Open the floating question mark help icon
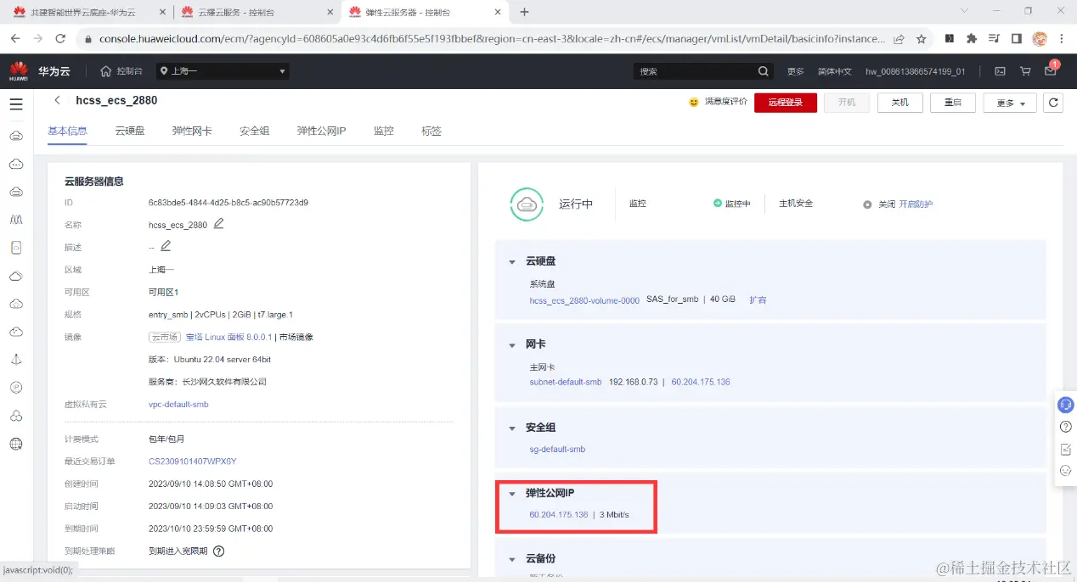The image size is (1077, 582). [1066, 427]
